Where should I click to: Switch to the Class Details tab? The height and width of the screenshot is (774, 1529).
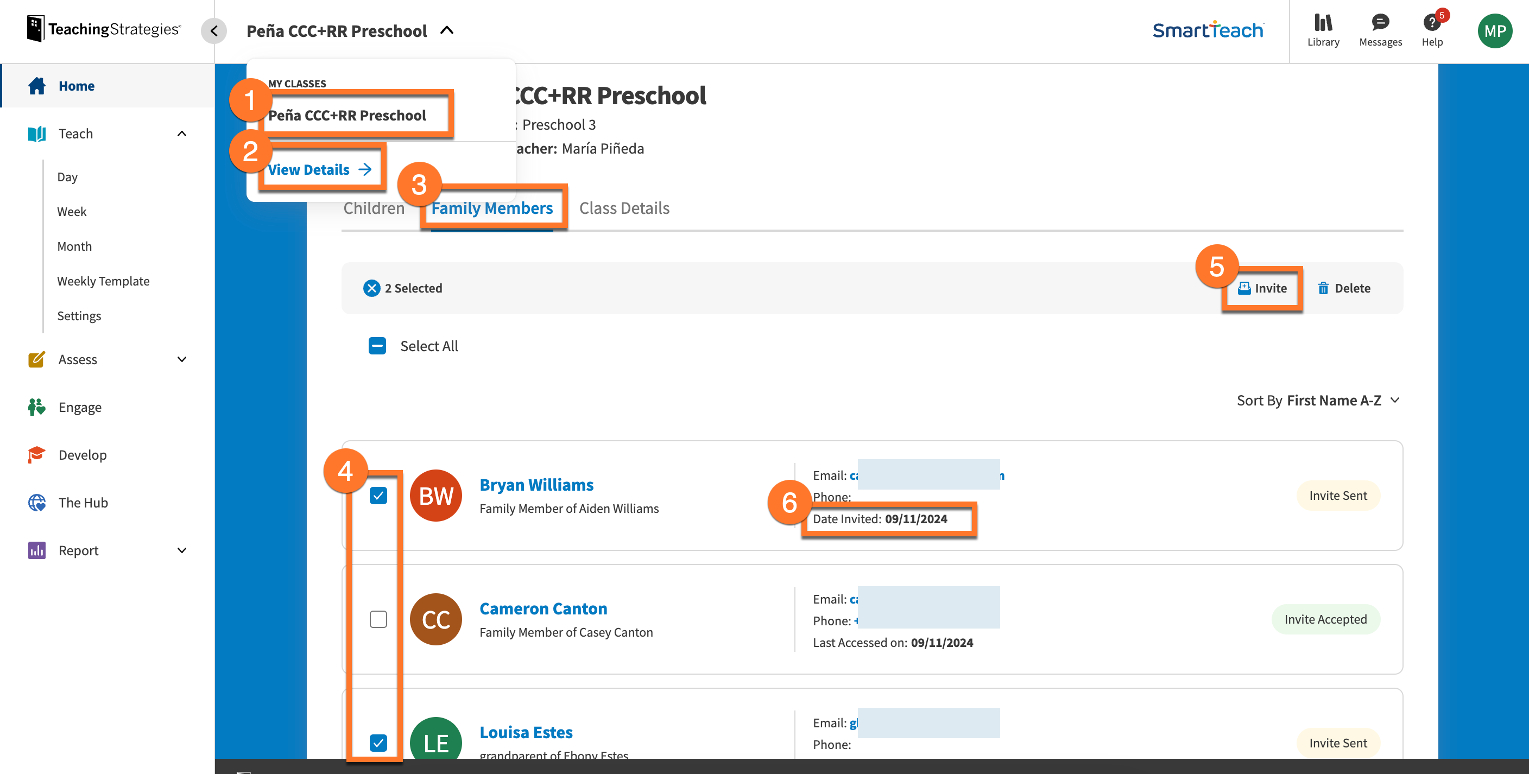click(x=624, y=208)
